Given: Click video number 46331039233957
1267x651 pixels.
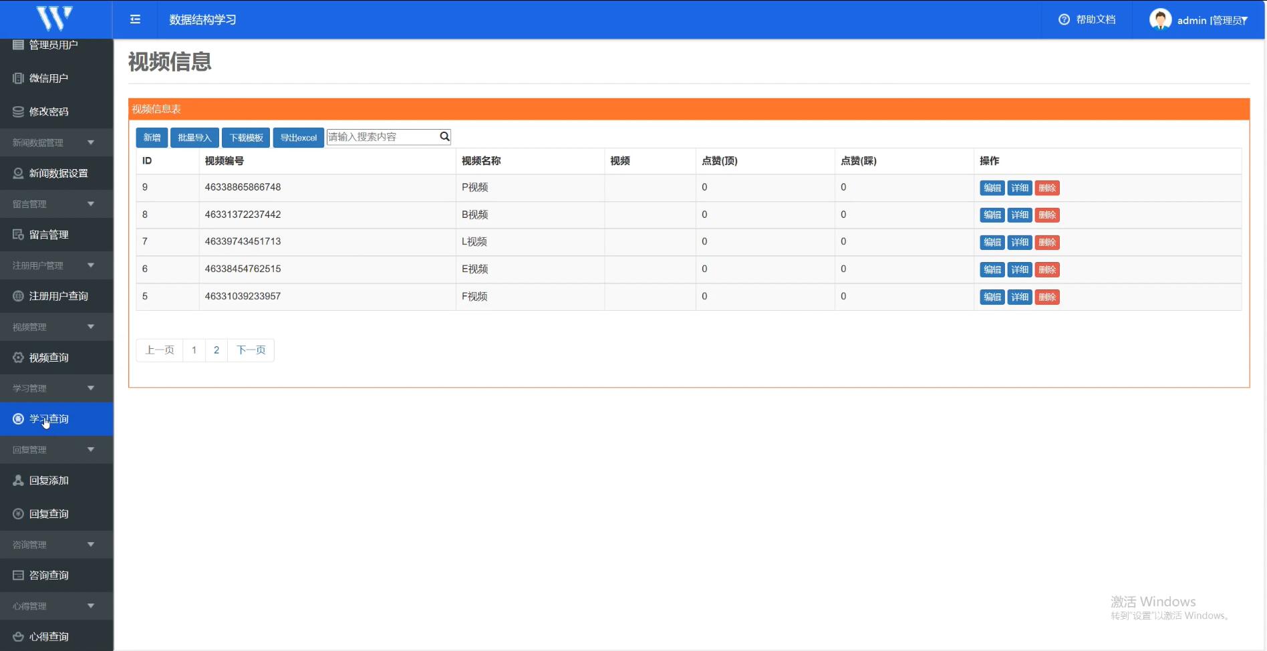Looking at the screenshot, I should click(x=243, y=296).
